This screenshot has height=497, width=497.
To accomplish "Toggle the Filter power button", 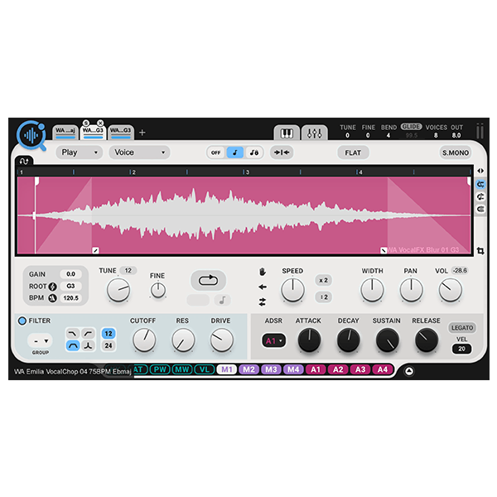I will point(22,321).
